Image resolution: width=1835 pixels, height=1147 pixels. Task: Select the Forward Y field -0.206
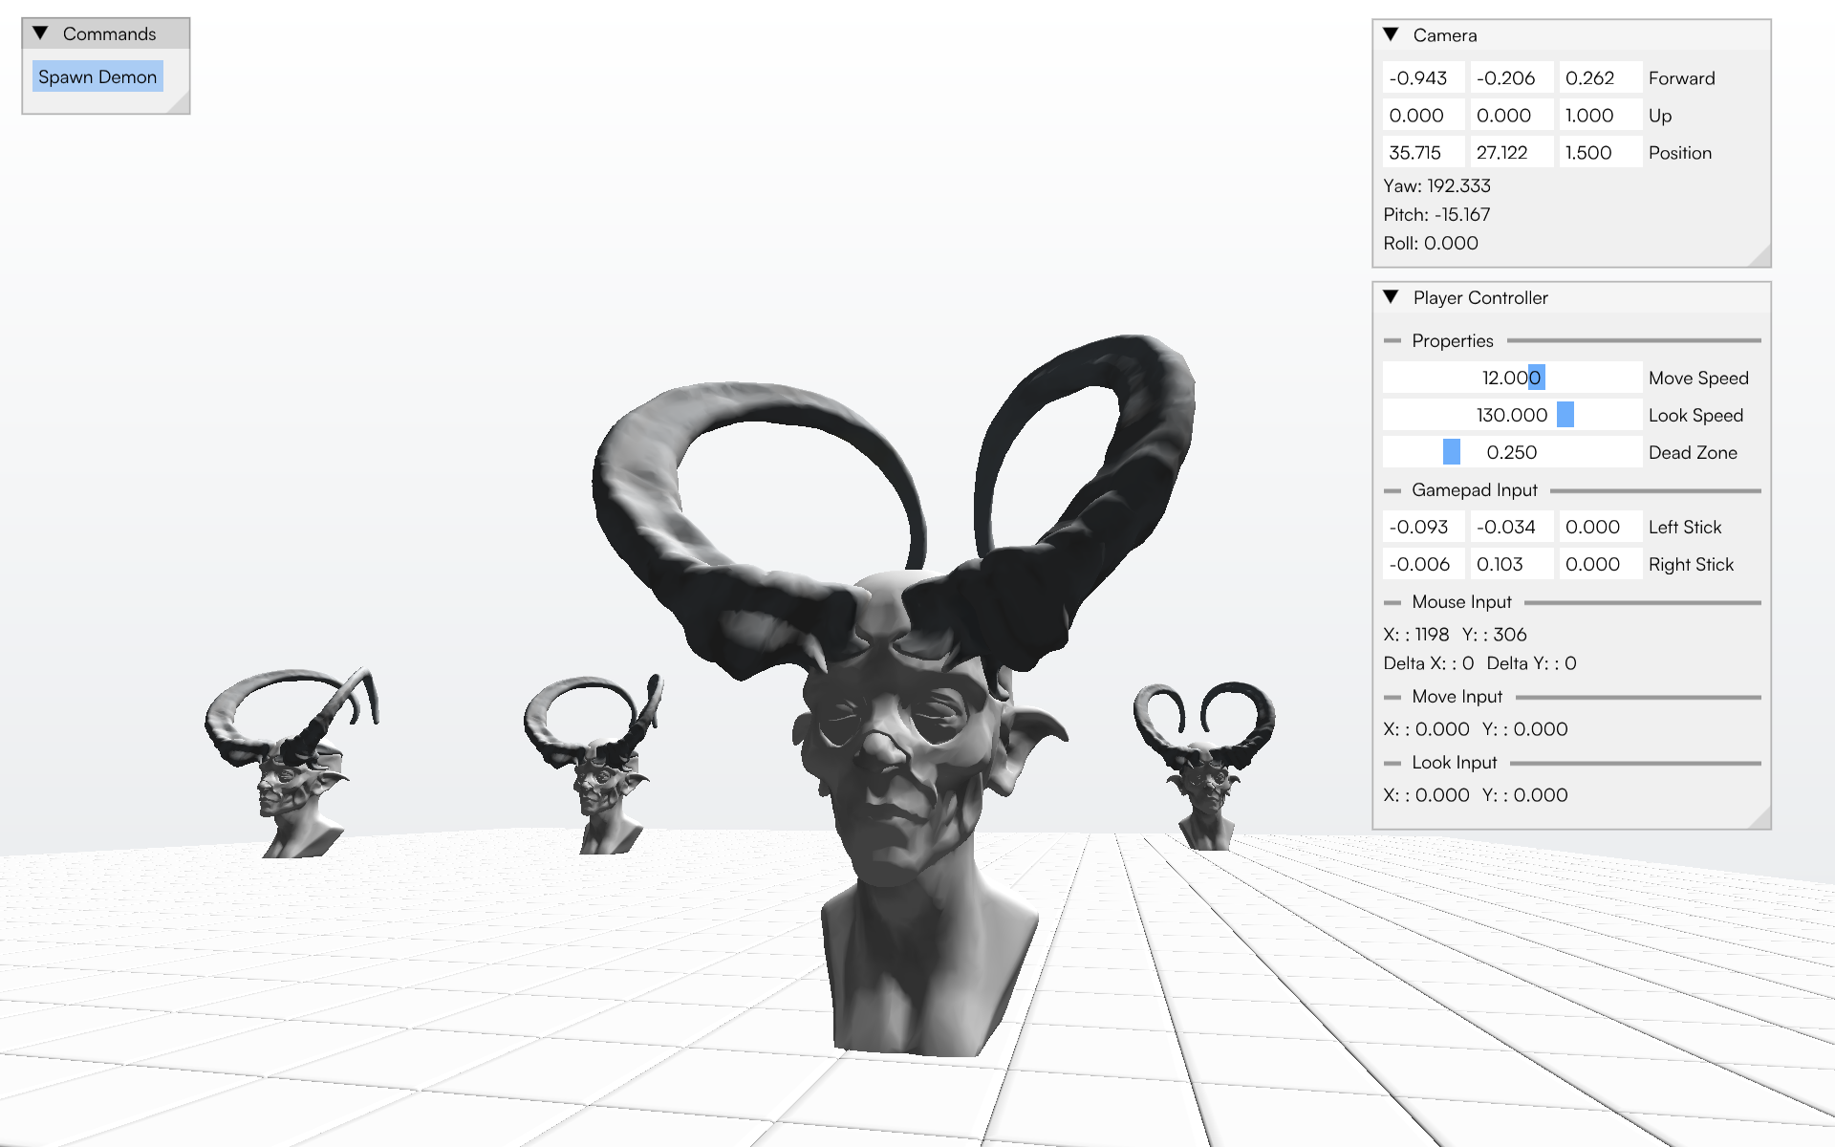tap(1511, 77)
